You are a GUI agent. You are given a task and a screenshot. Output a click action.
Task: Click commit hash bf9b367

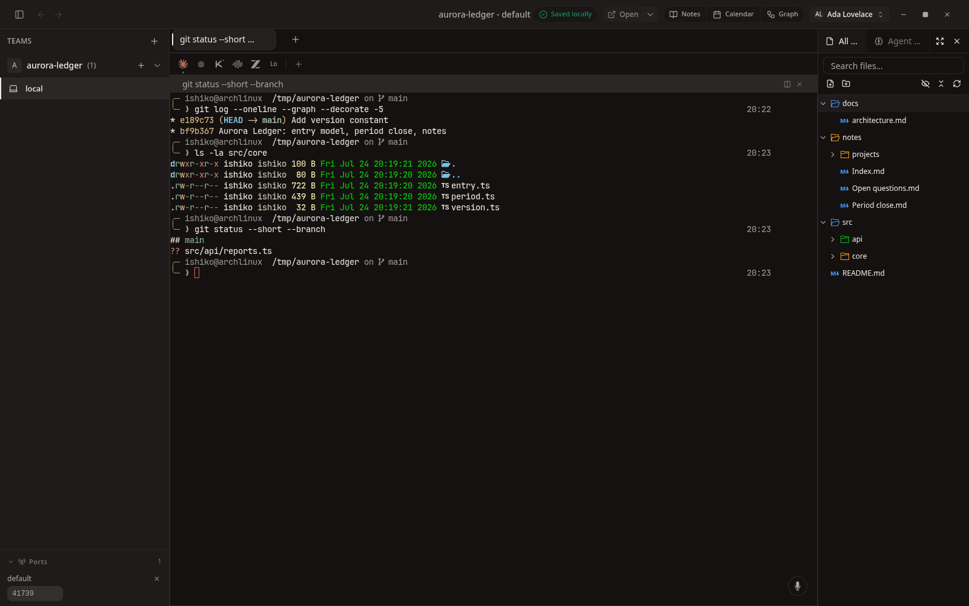(x=197, y=132)
